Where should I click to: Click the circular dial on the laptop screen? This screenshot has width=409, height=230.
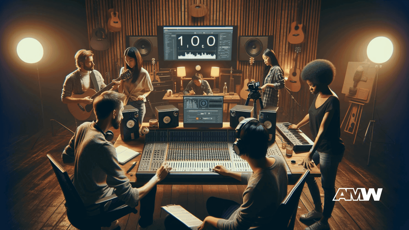coord(203,103)
